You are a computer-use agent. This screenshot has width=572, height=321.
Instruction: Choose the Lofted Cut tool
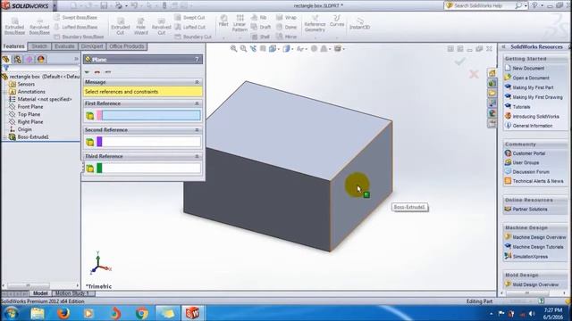coord(190,27)
